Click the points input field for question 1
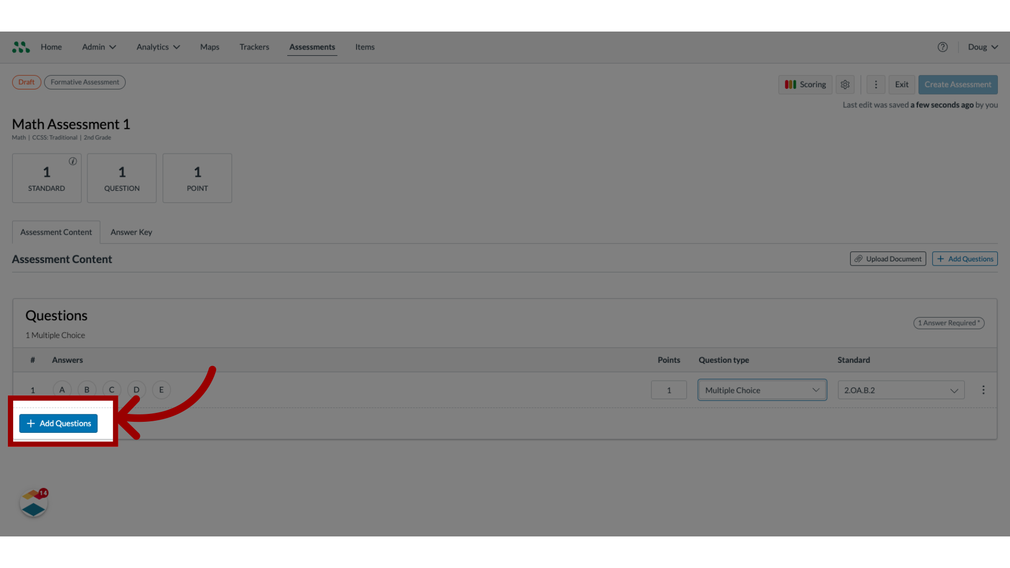 pyautogui.click(x=669, y=389)
